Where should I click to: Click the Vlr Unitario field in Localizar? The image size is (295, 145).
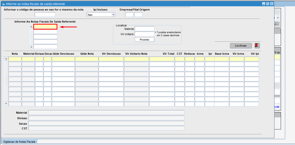[x=144, y=34]
